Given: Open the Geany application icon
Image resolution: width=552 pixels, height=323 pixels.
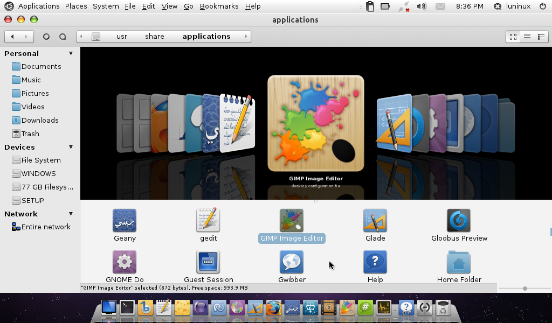Looking at the screenshot, I should 125,221.
